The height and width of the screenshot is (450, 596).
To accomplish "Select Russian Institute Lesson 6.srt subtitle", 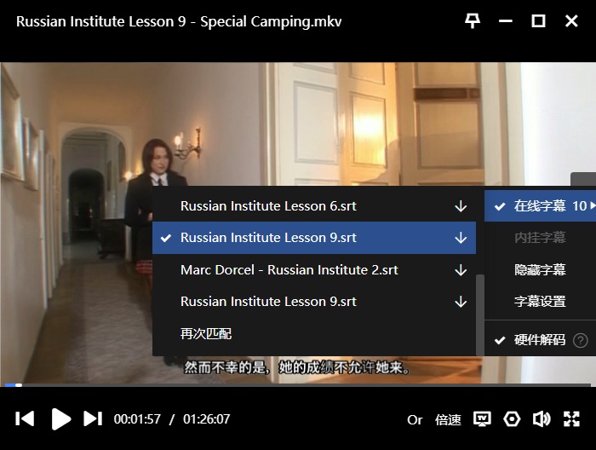I will (314, 205).
